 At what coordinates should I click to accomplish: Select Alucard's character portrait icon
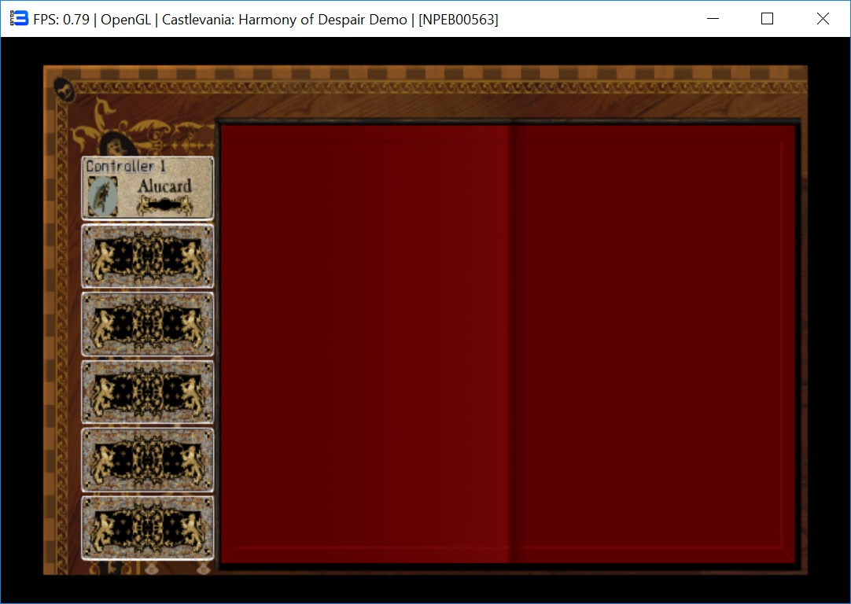[x=102, y=196]
